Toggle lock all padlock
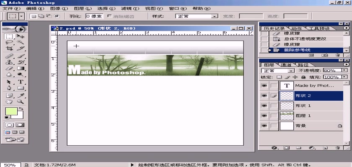352x167 pixels. 303,77
